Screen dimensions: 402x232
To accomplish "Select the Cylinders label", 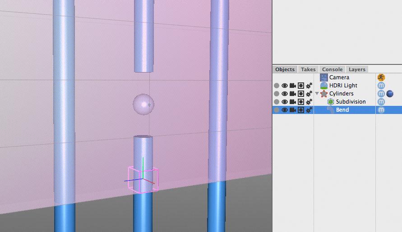I will tap(341, 94).
